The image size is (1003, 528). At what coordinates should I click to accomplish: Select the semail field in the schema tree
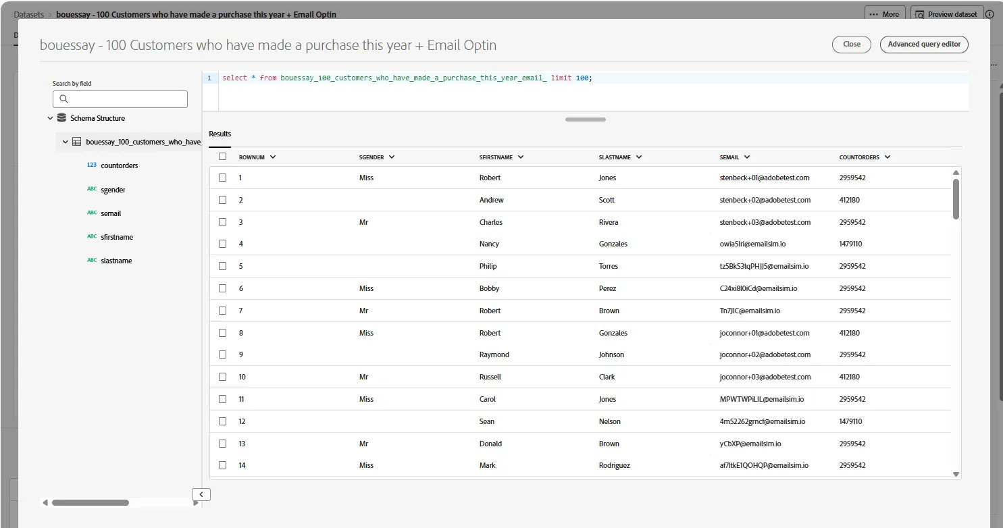[x=111, y=213]
